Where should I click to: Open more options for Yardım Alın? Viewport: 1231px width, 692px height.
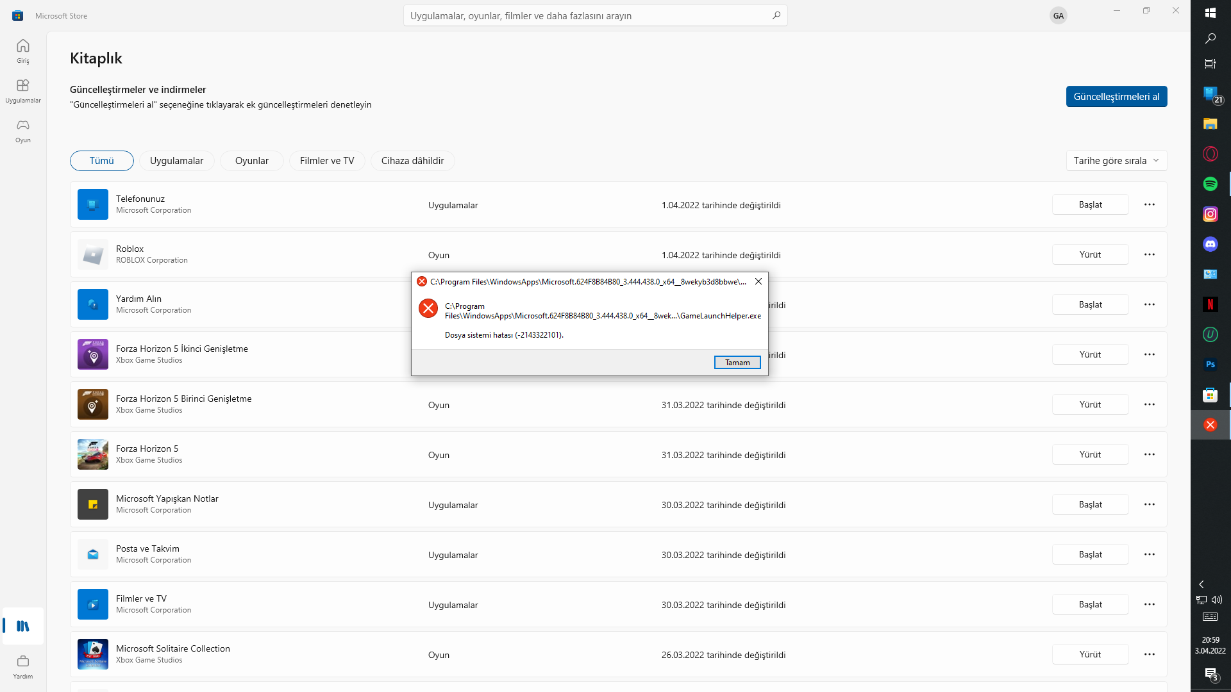tap(1150, 304)
